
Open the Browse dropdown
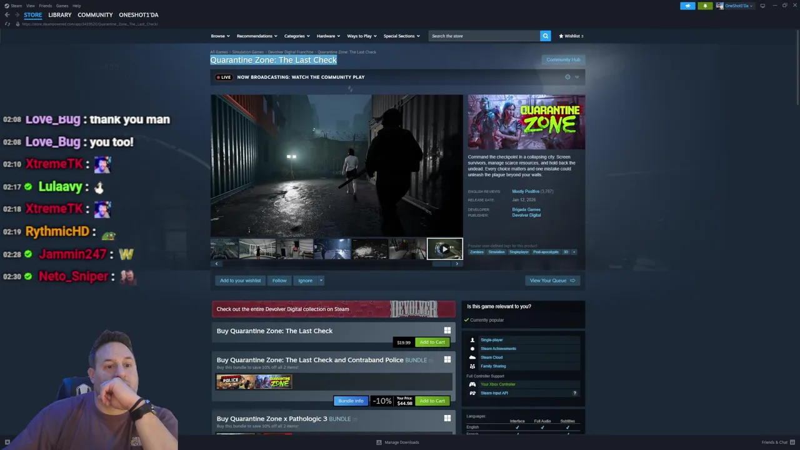tap(220, 36)
